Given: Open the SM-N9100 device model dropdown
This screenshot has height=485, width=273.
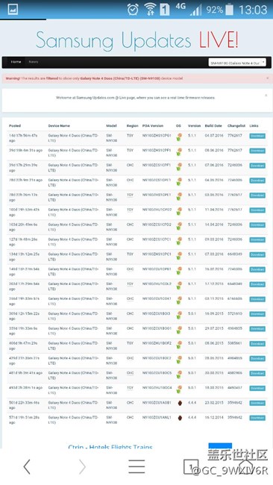Looking at the screenshot, I should (x=237, y=63).
